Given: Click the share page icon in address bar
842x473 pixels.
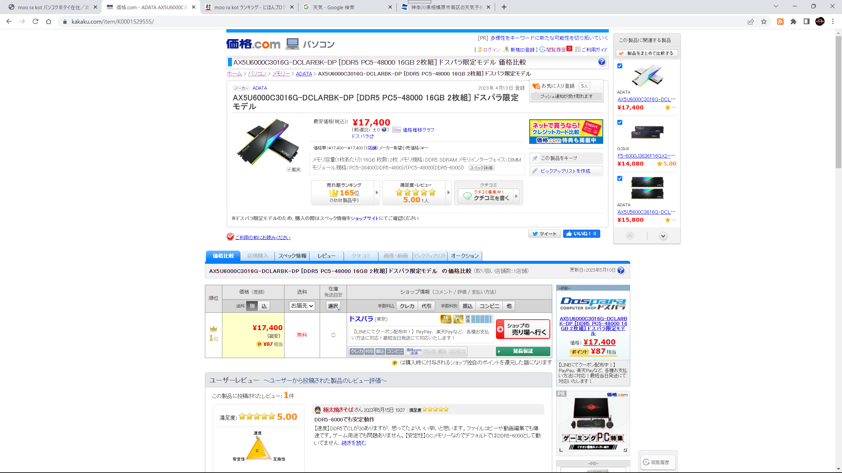Looking at the screenshot, I should pos(751,21).
